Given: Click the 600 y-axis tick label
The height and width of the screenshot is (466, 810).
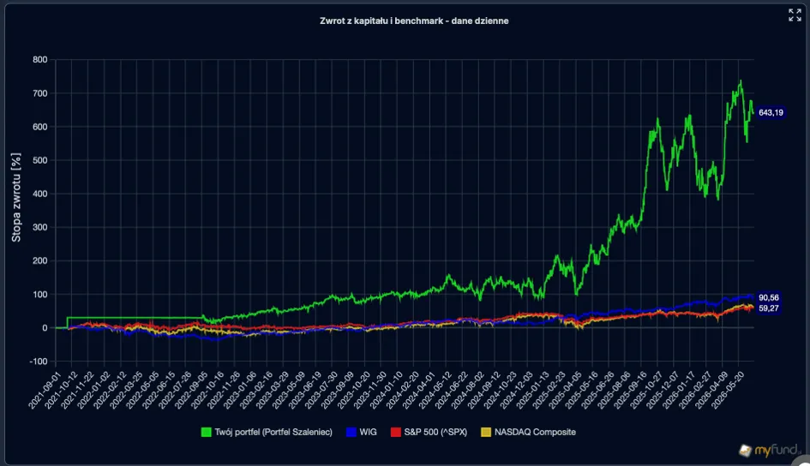Looking at the screenshot, I should coord(39,127).
